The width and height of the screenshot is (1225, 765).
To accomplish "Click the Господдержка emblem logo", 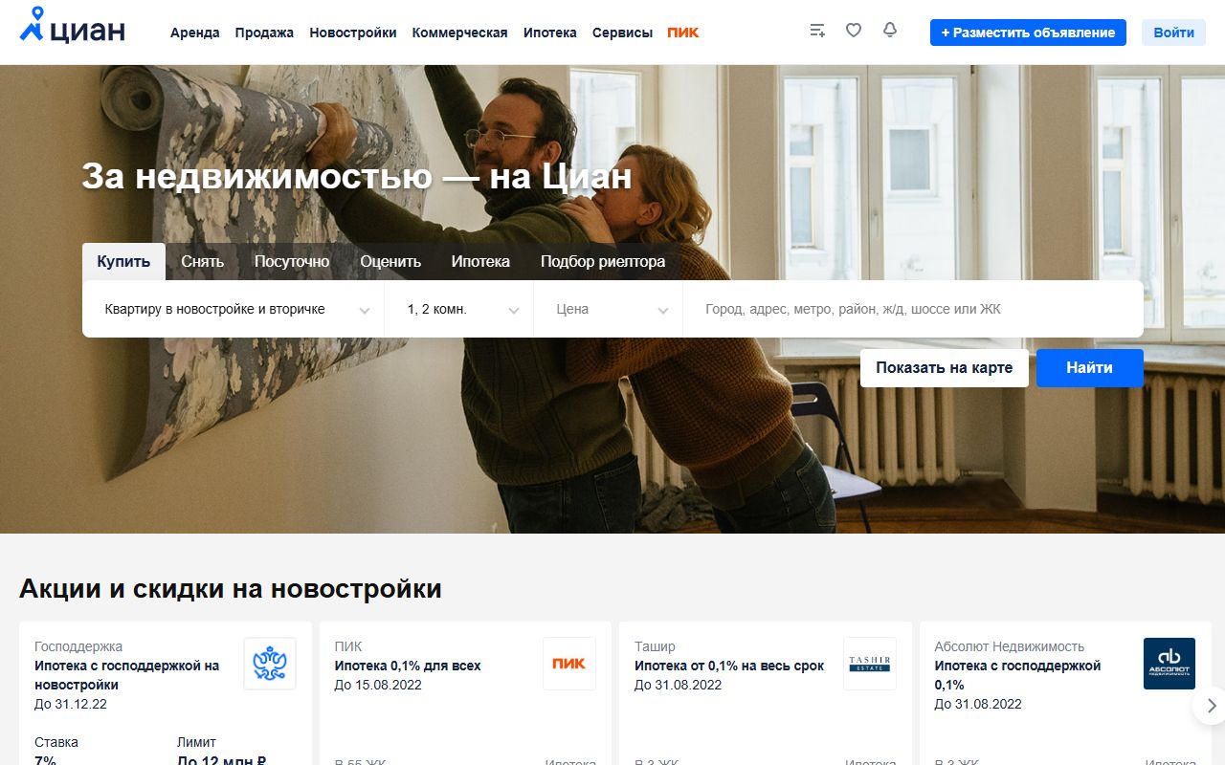I will [x=270, y=664].
